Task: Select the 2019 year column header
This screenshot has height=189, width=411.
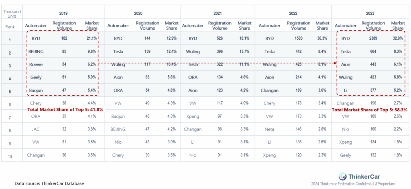Action: (63, 13)
